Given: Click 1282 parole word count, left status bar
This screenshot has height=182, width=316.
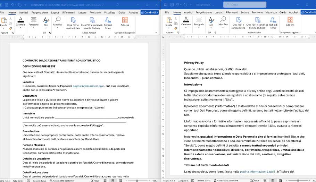Looking at the screenshot, I should [x=18, y=181].
